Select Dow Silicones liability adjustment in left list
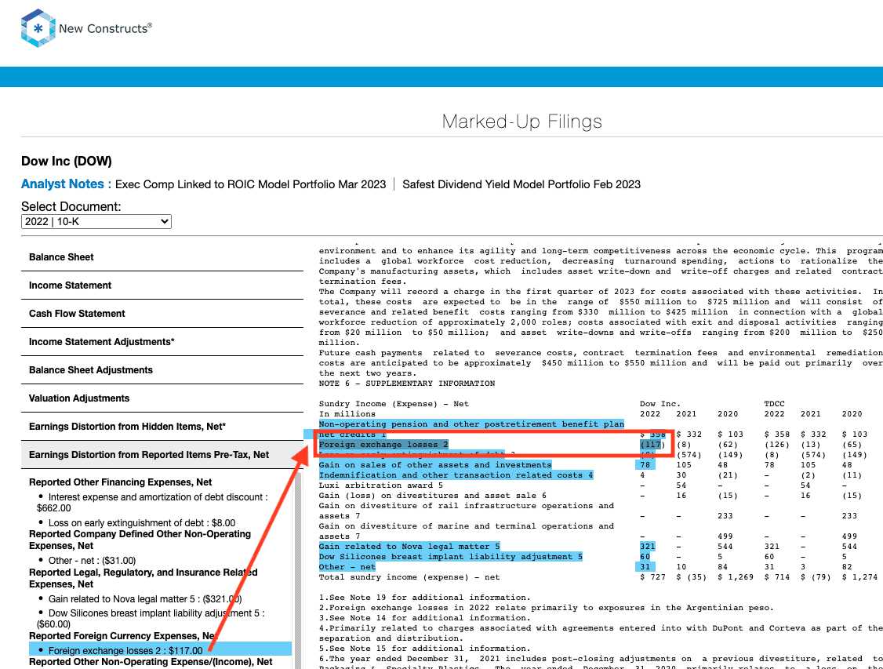Image resolution: width=883 pixels, height=669 pixels. click(x=151, y=618)
